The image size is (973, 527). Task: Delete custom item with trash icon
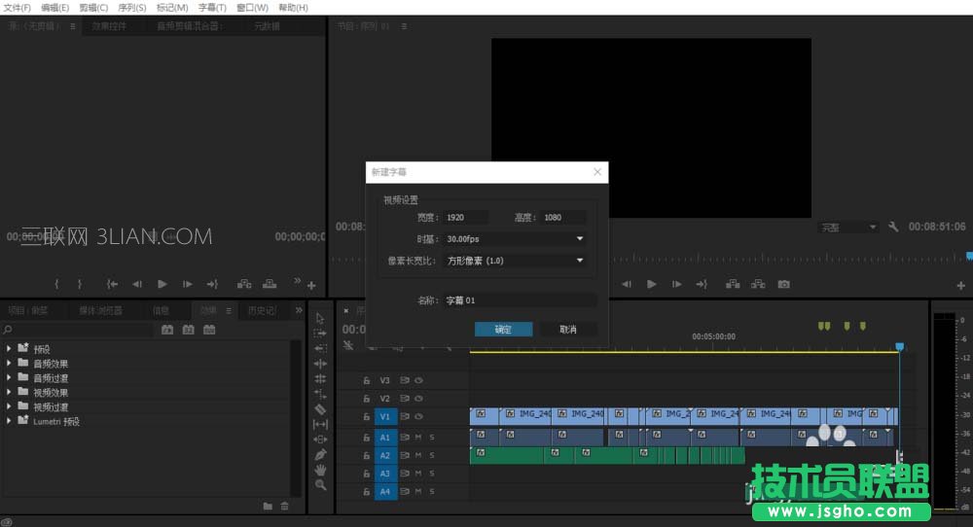coord(285,506)
